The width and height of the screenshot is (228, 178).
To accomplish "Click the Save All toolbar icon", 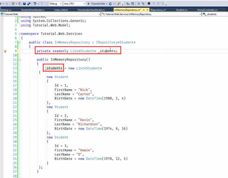I will [x=29, y=4].
